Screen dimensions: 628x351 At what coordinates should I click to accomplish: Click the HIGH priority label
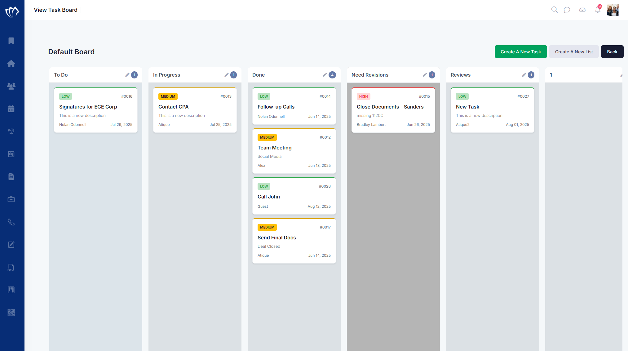(x=363, y=96)
